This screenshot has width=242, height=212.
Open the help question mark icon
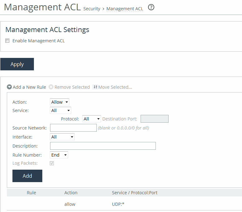point(151,8)
